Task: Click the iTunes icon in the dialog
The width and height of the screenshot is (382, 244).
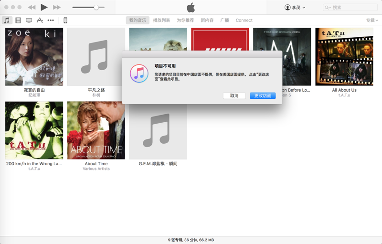Action: (139, 74)
